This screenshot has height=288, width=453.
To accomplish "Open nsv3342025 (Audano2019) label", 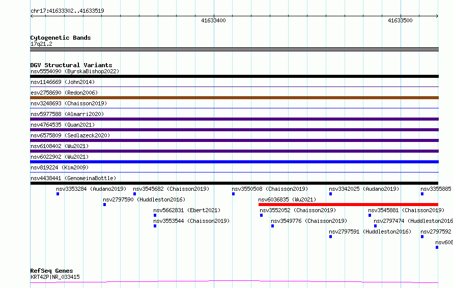I will point(364,189).
